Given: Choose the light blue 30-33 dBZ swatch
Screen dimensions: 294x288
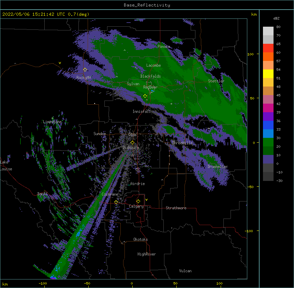Looking at the screenshot, I should point(268,134).
